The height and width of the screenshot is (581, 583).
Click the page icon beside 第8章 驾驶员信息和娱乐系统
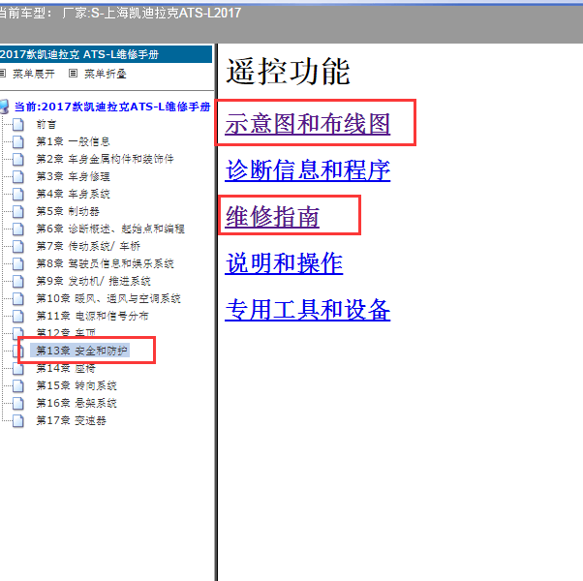(x=17, y=263)
